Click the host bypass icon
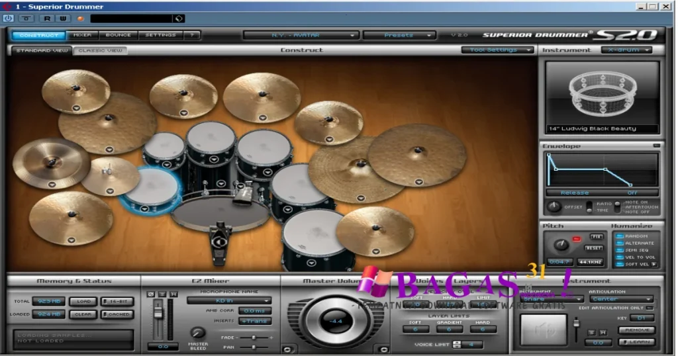 pyautogui.click(x=26, y=18)
